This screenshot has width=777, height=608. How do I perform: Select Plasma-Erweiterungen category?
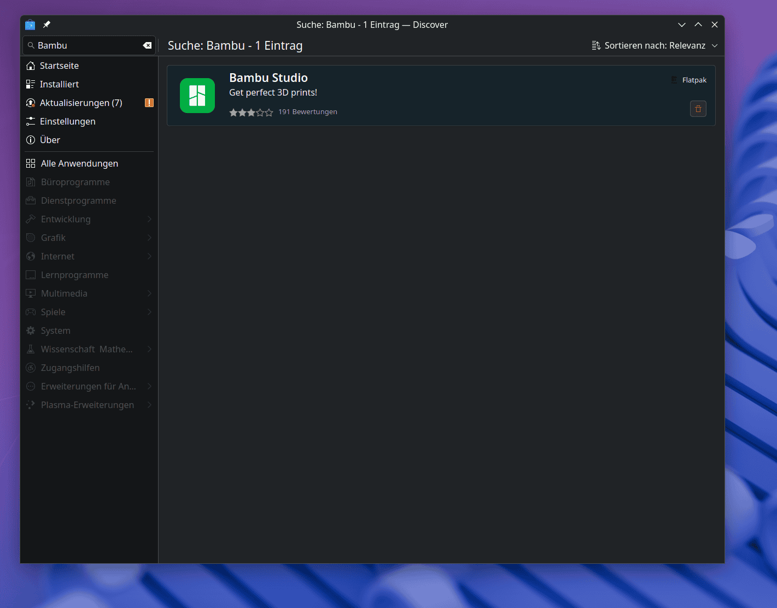coord(89,405)
